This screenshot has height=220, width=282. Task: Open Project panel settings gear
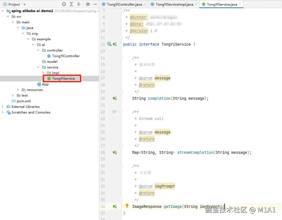[88, 4]
